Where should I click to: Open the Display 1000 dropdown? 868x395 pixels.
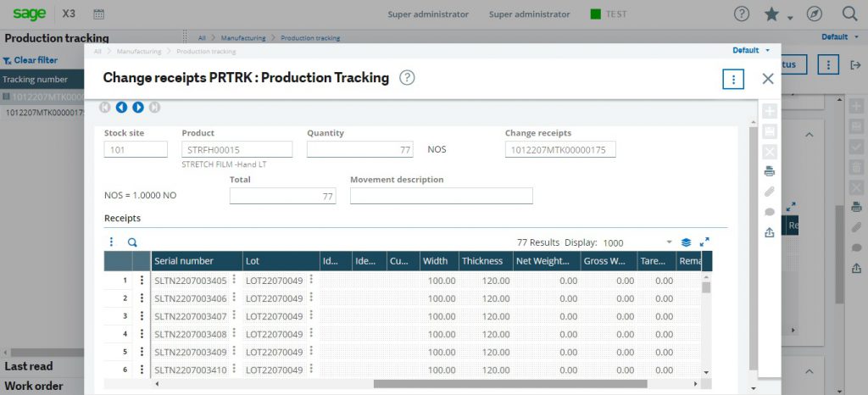coord(669,242)
